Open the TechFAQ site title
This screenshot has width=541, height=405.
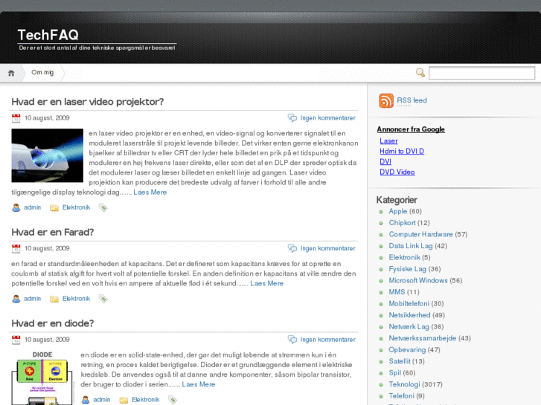point(48,35)
